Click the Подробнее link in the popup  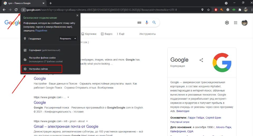tap(41, 31)
